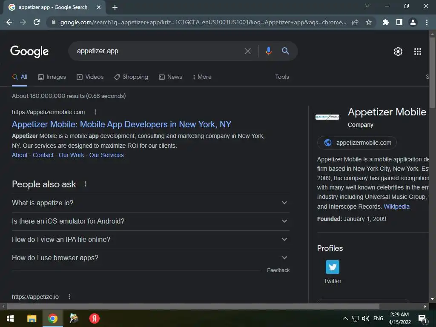
Task: Clear the search box text
Action: pyautogui.click(x=247, y=51)
